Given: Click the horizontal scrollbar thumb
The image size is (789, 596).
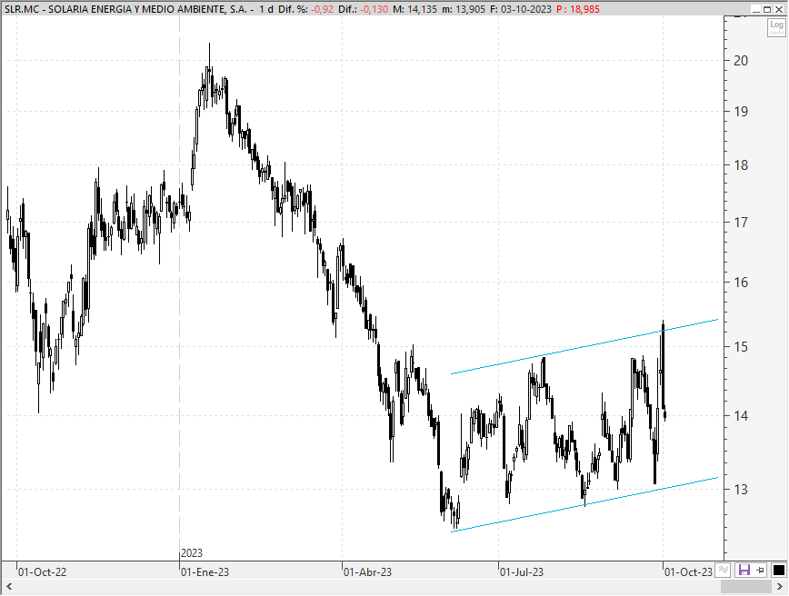Looking at the screenshot, I should tap(746, 586).
